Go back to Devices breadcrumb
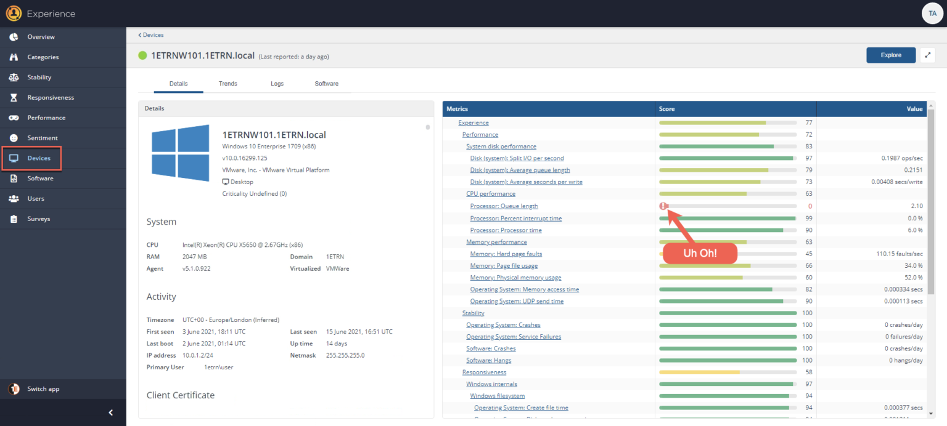The width and height of the screenshot is (947, 426). (151, 35)
